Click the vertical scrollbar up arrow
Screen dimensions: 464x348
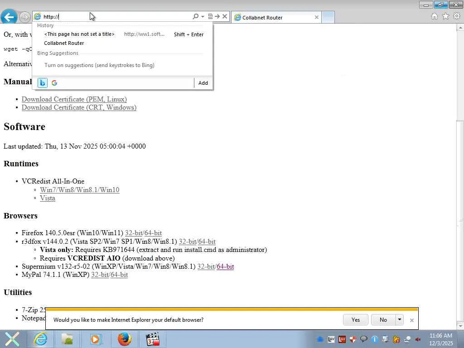460,28
